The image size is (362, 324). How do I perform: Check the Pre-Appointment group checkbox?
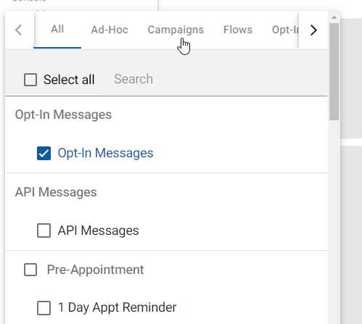coord(30,270)
